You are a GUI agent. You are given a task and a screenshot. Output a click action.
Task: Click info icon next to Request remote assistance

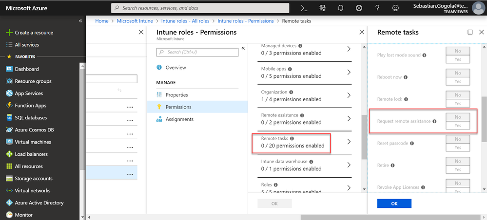(434, 121)
